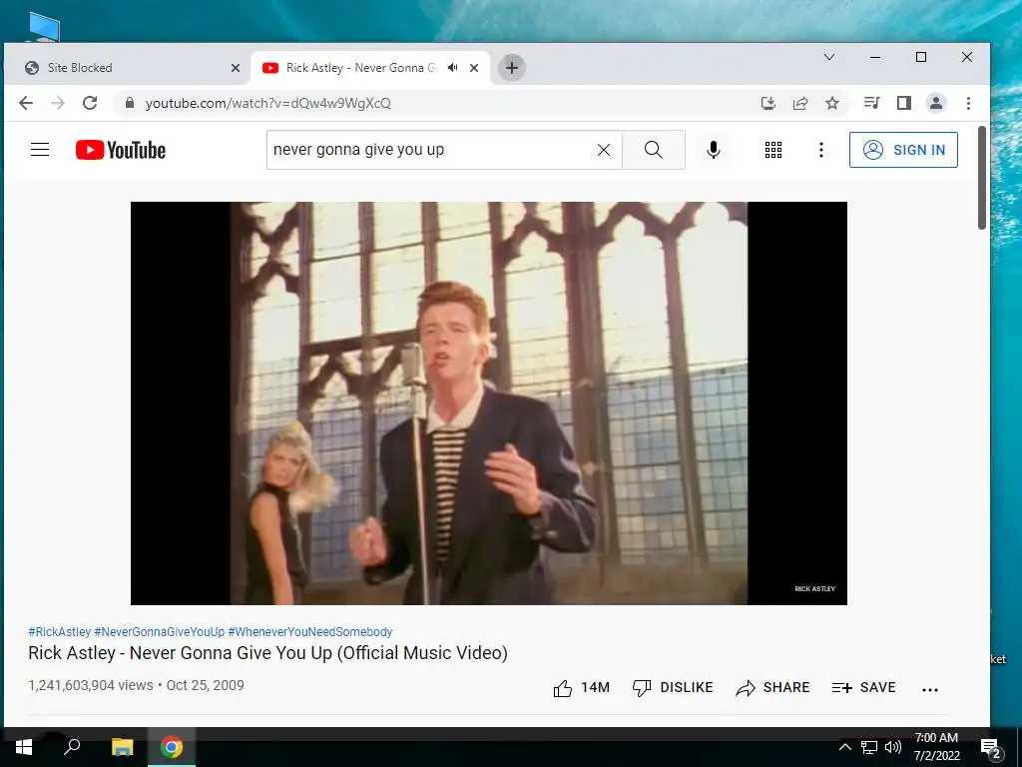Install app via the address bar download icon
This screenshot has width=1022, height=767.
(768, 103)
